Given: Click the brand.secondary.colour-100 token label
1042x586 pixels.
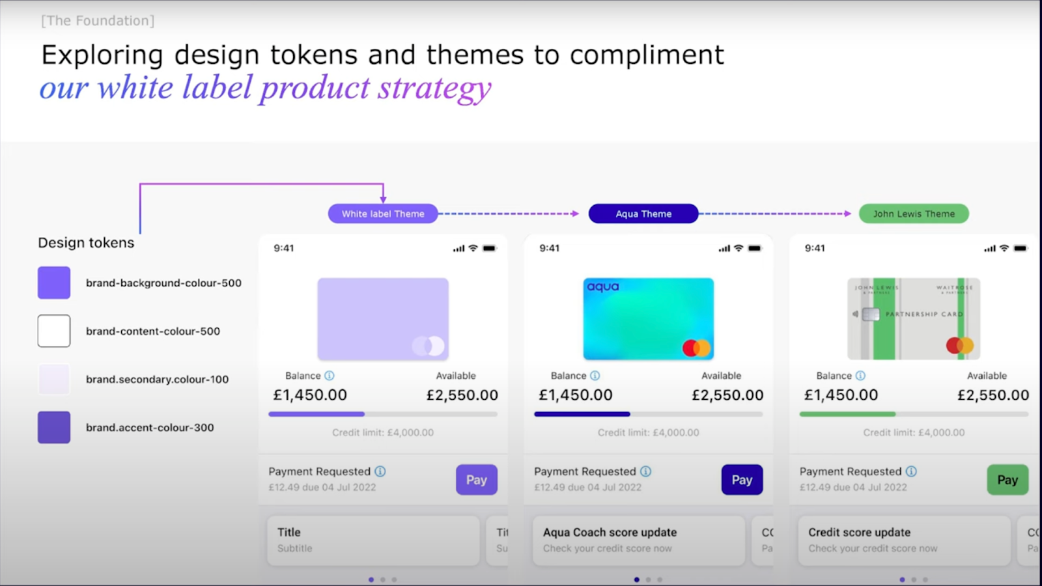Looking at the screenshot, I should [157, 379].
